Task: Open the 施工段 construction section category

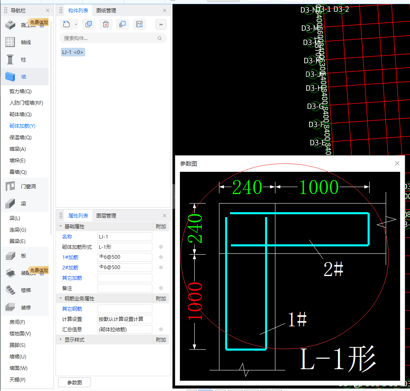Action: tap(25, 25)
